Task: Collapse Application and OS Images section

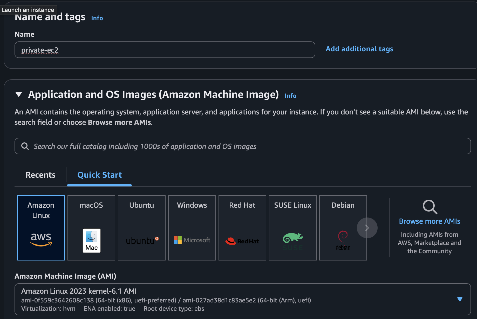Action: [x=19, y=94]
